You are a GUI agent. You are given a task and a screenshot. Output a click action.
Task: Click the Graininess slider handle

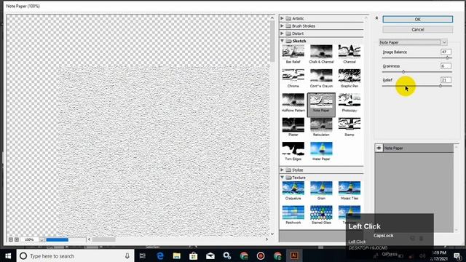403,71
